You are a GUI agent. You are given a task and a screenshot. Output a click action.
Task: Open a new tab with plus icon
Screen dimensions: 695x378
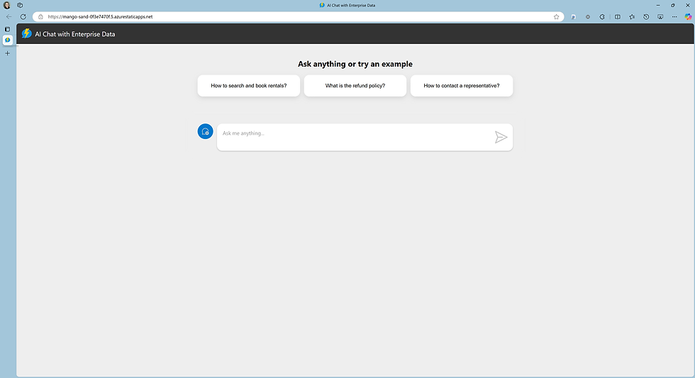(7, 53)
